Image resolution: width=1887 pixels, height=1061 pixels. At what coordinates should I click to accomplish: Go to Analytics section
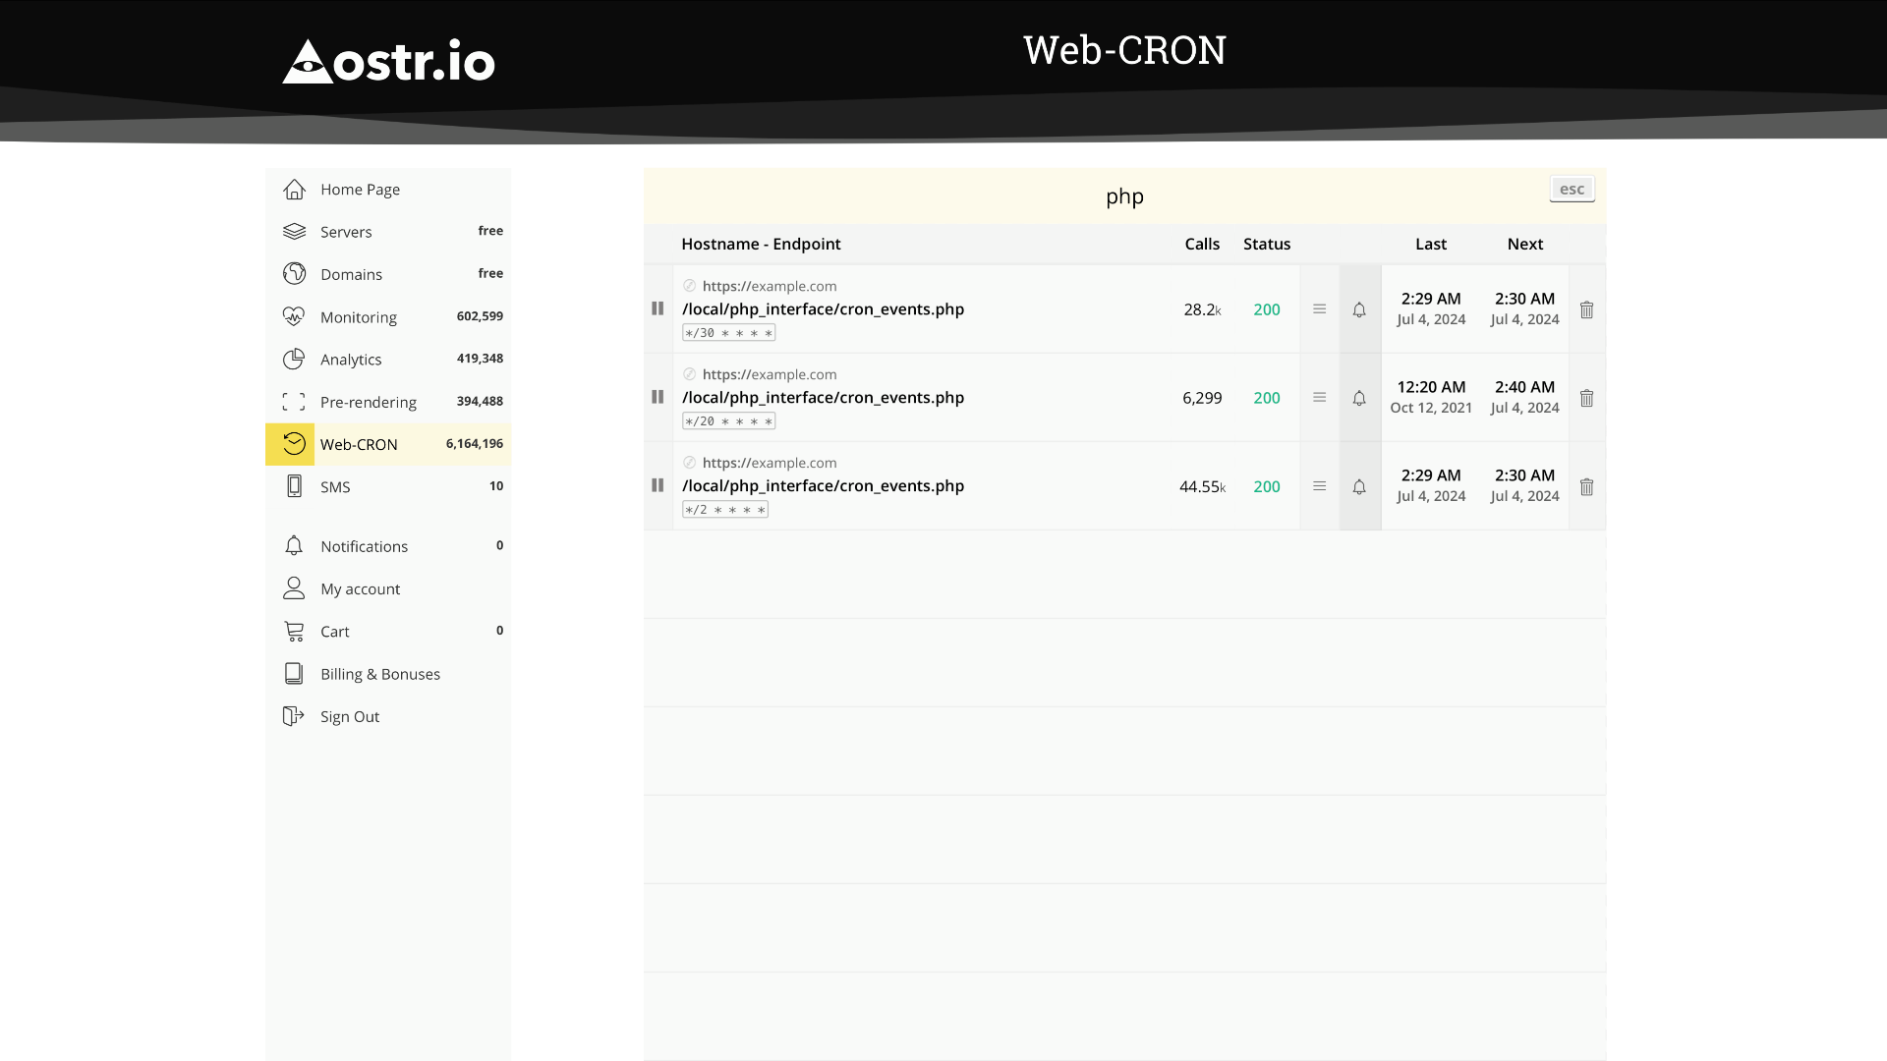tap(351, 360)
